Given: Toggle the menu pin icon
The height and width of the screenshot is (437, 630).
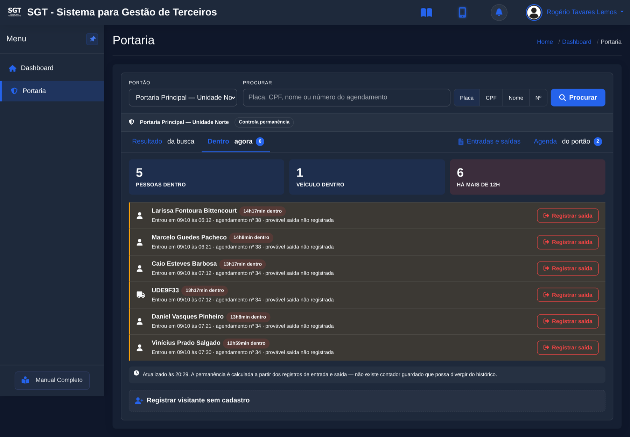Looking at the screenshot, I should pyautogui.click(x=92, y=39).
